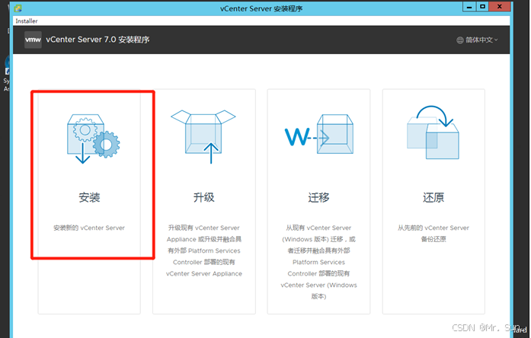Viewport: 531px width, 338px height.
Task: Click text 安装新的 vCenter Server
Action: coord(89,228)
